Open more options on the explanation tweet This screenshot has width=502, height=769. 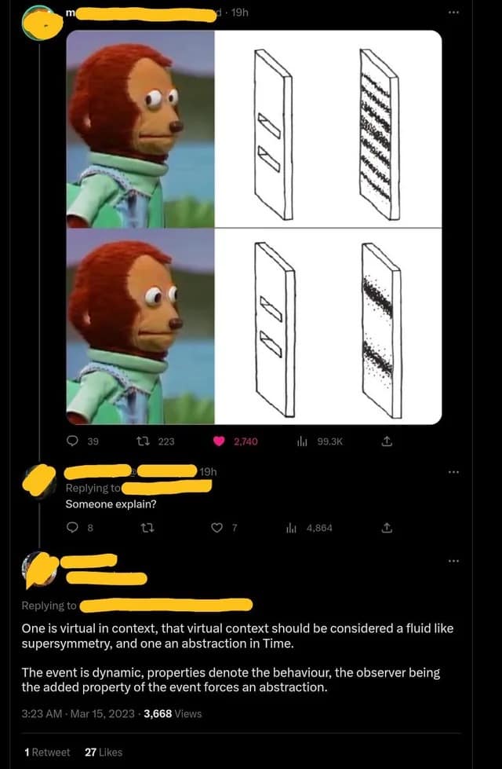tap(453, 561)
